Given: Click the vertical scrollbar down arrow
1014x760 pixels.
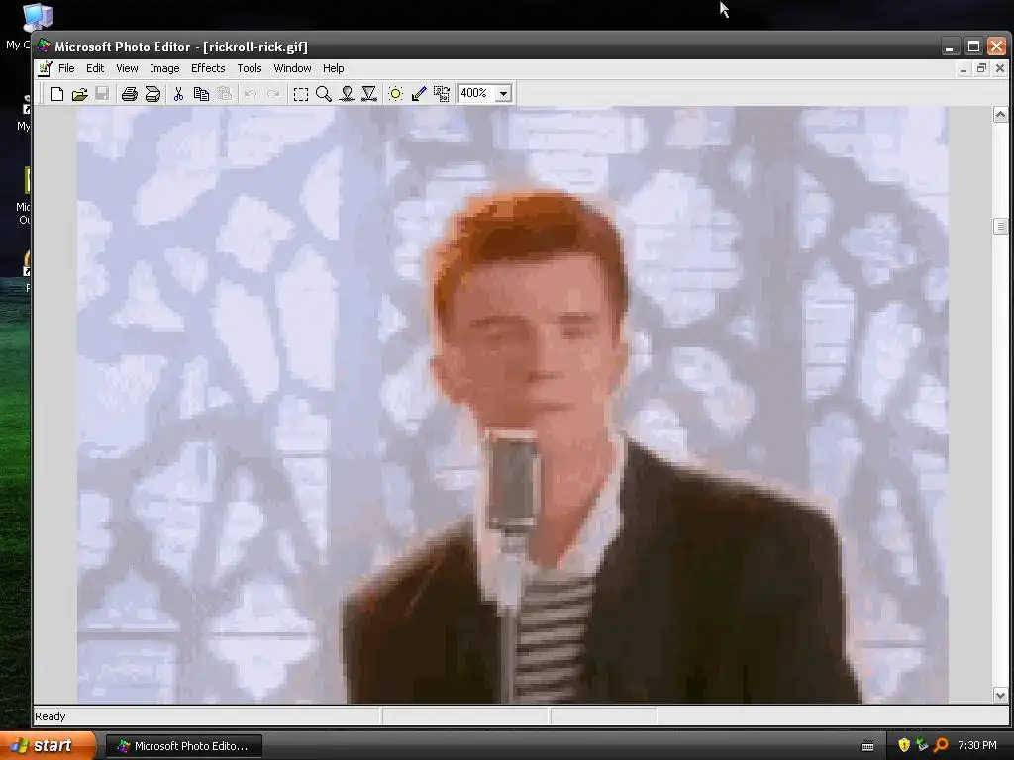Looking at the screenshot, I should tap(1000, 696).
